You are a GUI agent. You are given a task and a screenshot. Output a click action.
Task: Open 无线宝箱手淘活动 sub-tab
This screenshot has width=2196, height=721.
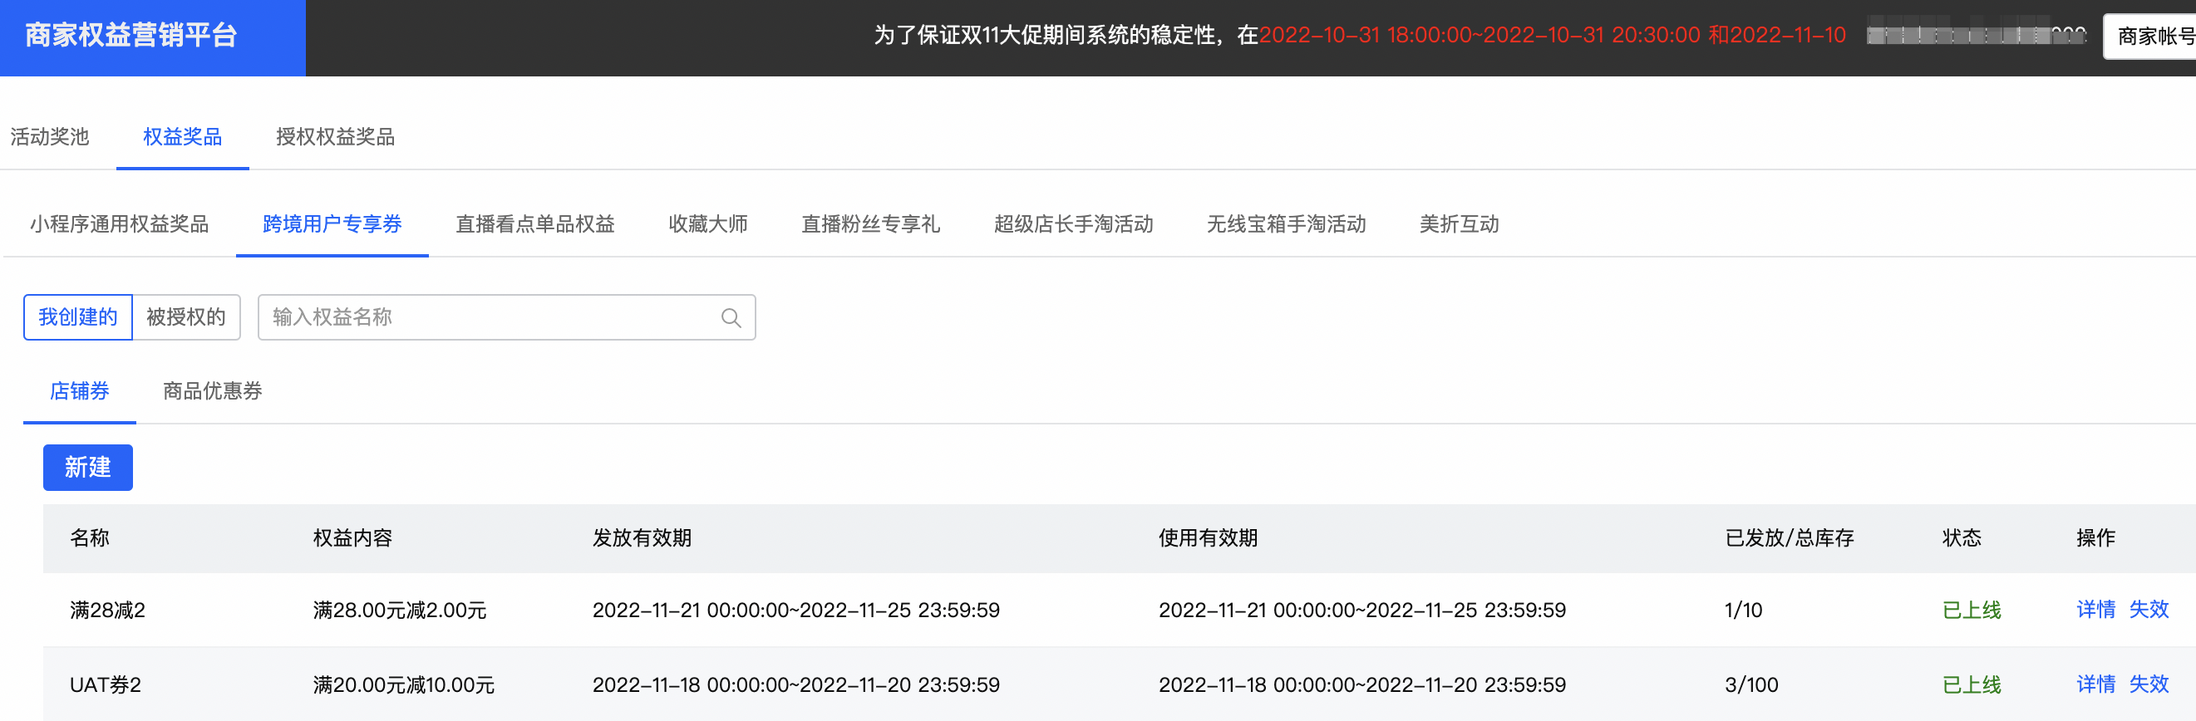[x=1287, y=224]
